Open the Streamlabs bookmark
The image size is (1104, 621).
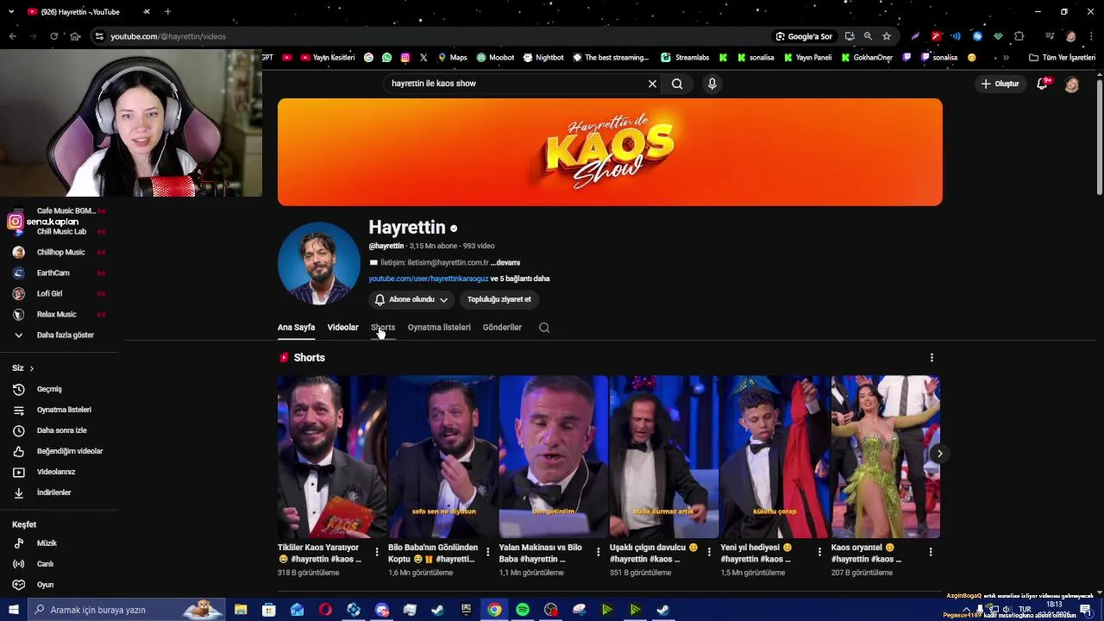click(685, 58)
